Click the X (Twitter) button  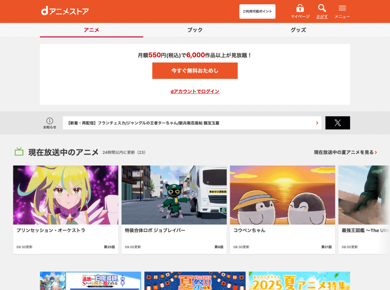[337, 123]
